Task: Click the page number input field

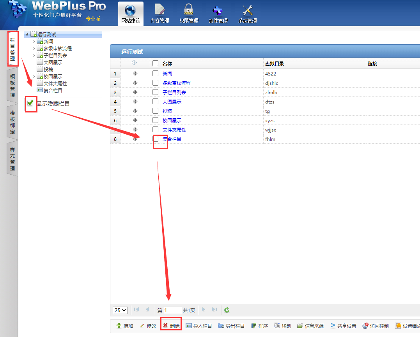Action: coord(172,310)
